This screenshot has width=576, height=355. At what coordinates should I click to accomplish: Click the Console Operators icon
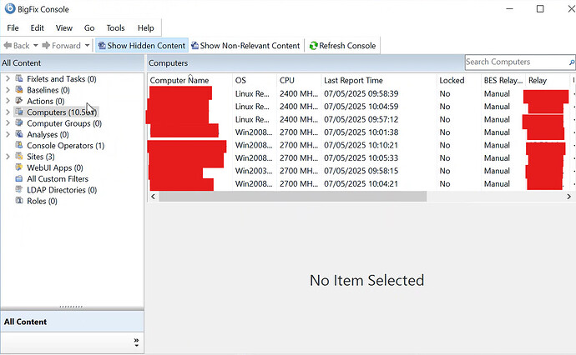click(x=19, y=145)
